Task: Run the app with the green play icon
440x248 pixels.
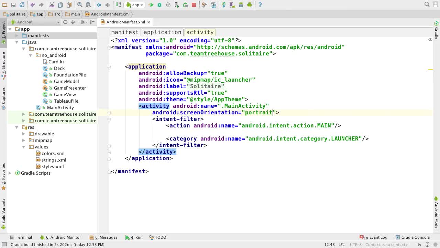Action: pos(151,5)
